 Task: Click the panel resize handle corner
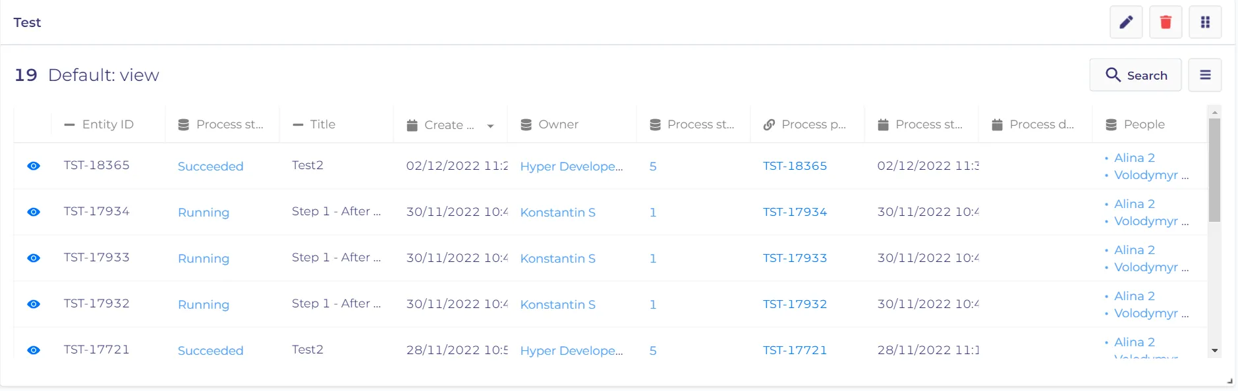click(x=1229, y=381)
